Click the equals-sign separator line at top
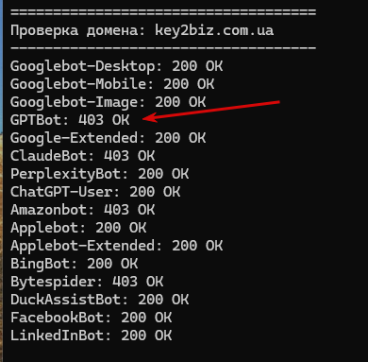 (163, 12)
